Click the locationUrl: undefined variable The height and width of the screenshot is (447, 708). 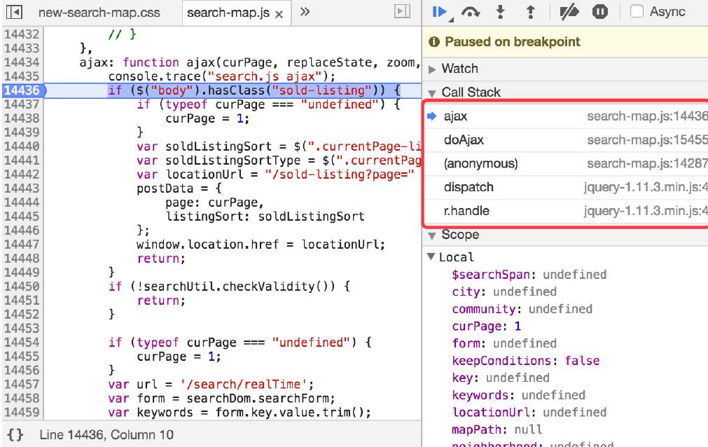point(529,413)
